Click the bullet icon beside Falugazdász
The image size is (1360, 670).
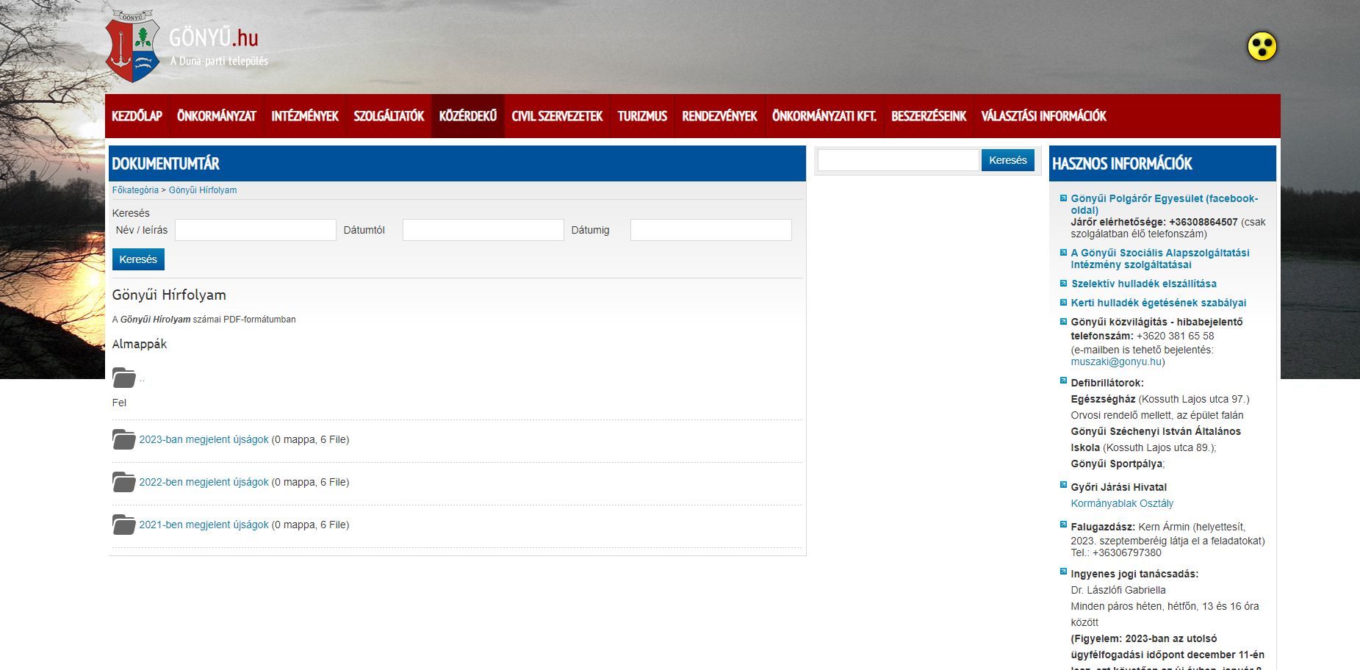[x=1063, y=525]
